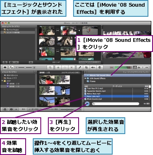Sort sounds by the name column

(x=98, y=86)
